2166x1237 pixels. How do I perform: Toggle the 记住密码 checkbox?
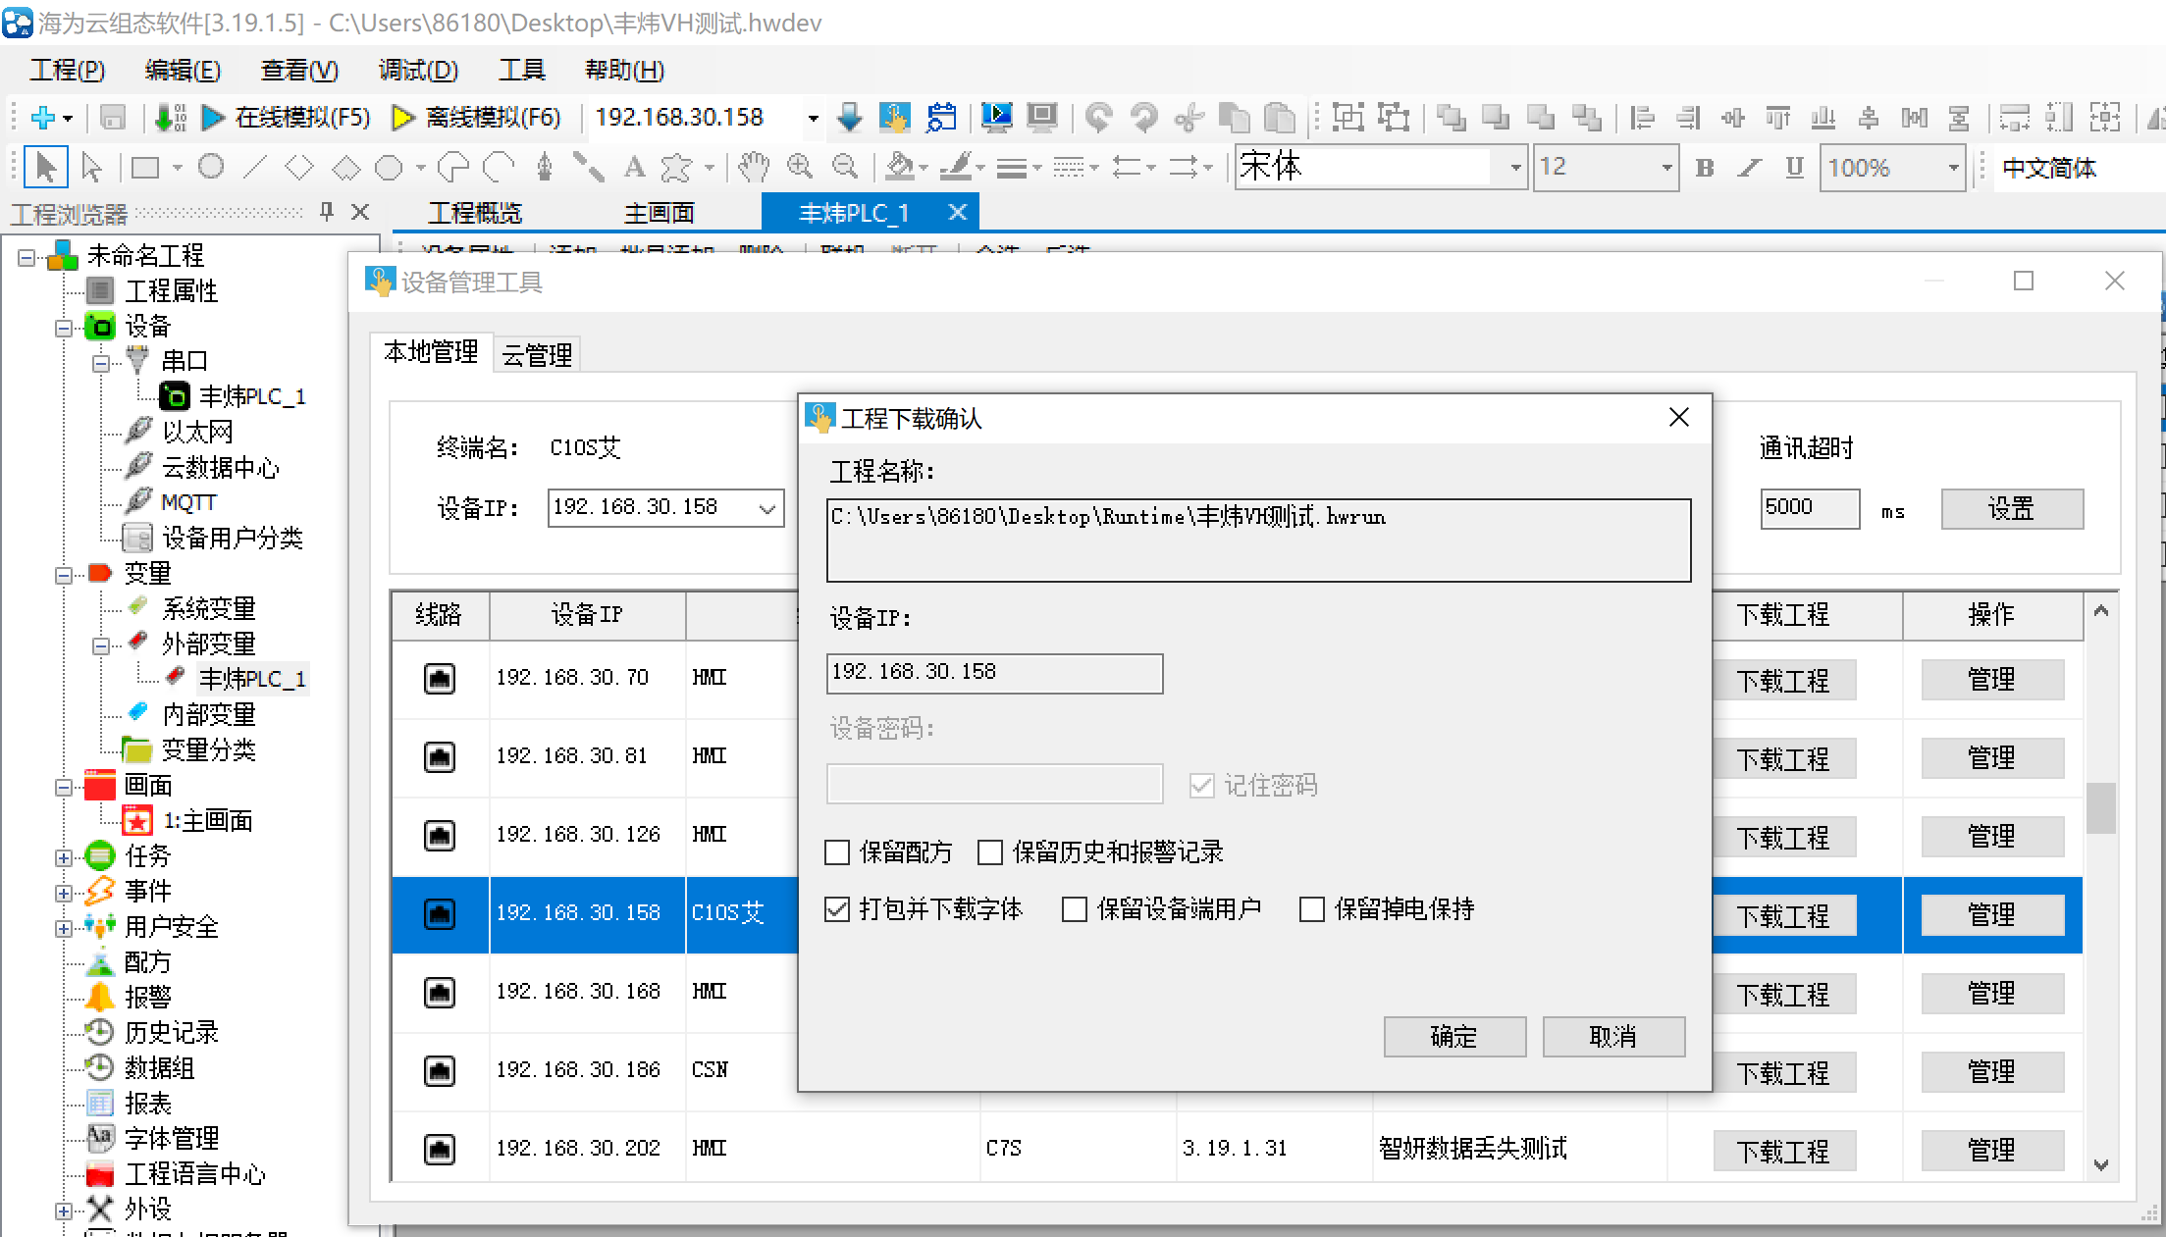tap(1201, 786)
